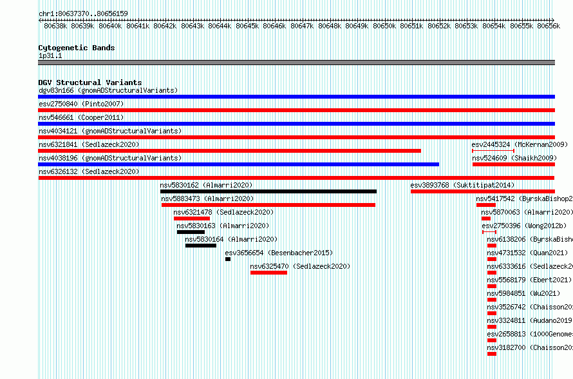Open nsv4034121 gnomADStructuralVariants label
This screenshot has height=379, width=573.
110,131
